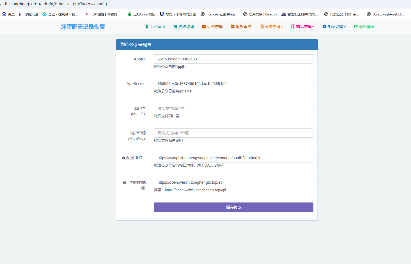Click the calendar icon for 订单管理
Image resolution: width=411 pixels, height=264 pixels.
click(x=204, y=27)
